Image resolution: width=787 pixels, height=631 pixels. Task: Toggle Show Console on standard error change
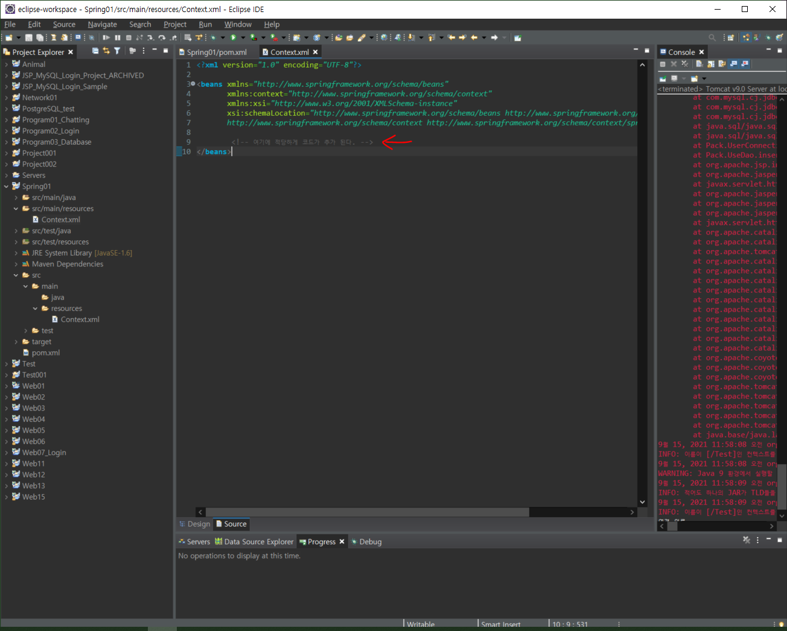745,64
